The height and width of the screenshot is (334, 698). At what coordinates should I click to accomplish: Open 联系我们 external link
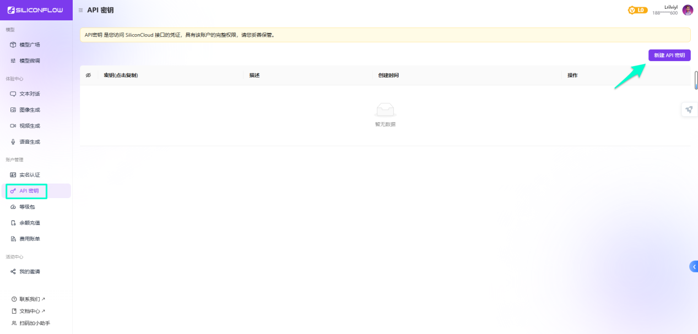tap(30, 299)
